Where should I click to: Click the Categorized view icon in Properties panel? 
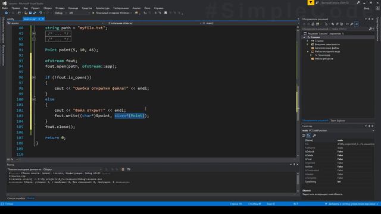304,136
